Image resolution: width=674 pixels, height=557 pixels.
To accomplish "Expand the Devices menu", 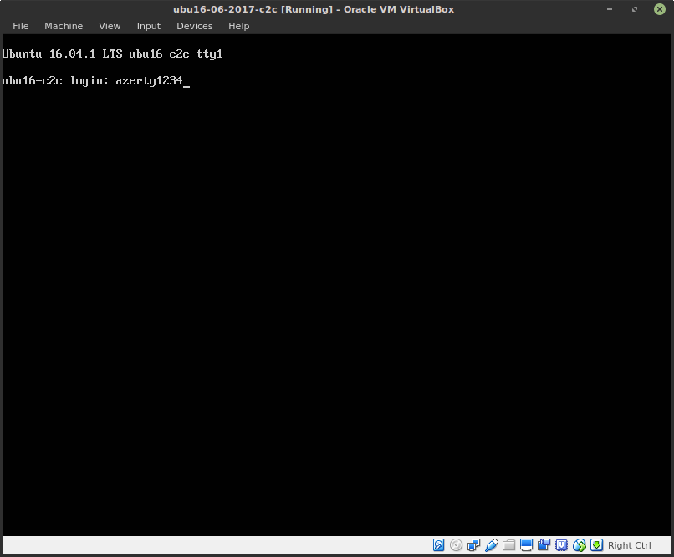I will [195, 26].
